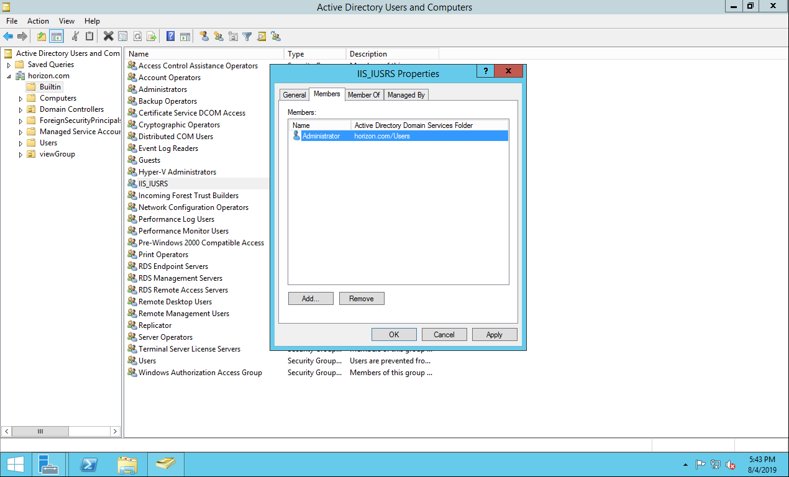This screenshot has width=789, height=477.
Task: Launch PowerShell from the taskbar
Action: tap(89, 465)
